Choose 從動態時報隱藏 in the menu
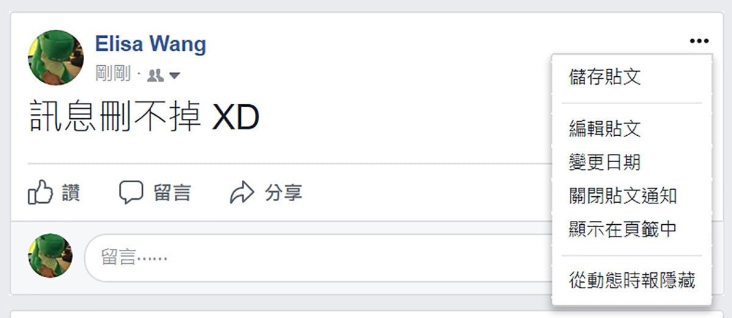The width and height of the screenshot is (732, 318). (631, 281)
